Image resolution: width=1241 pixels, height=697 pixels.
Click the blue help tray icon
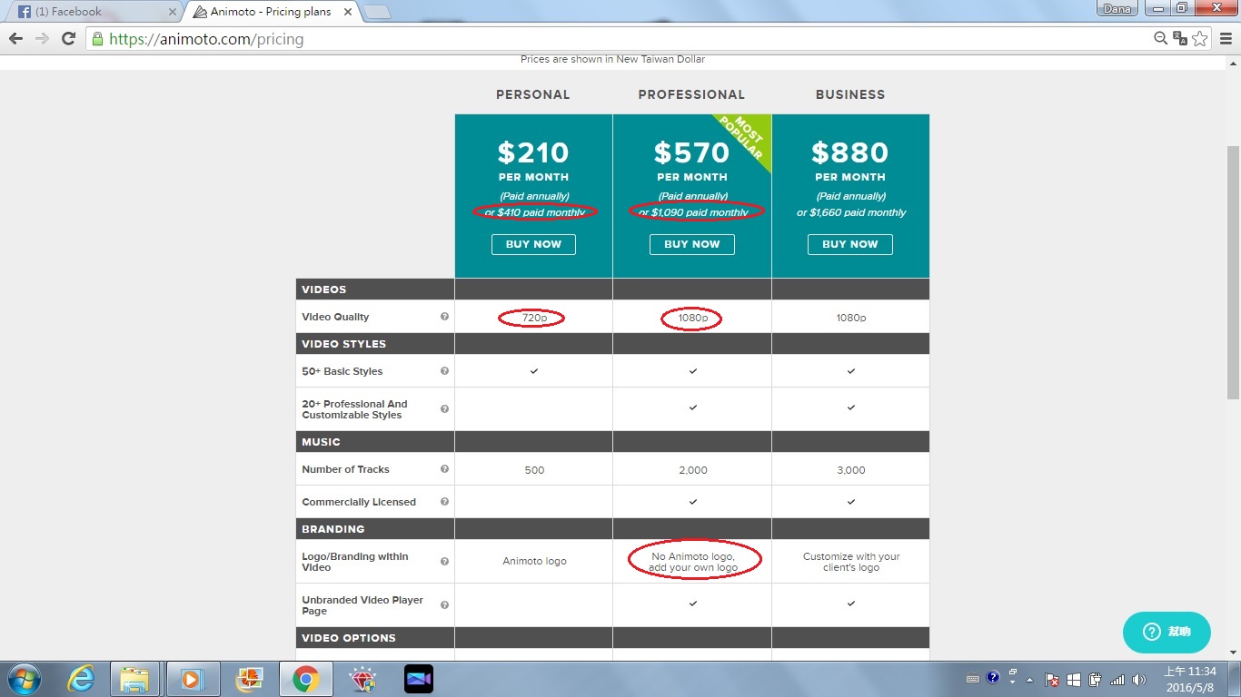click(x=993, y=678)
